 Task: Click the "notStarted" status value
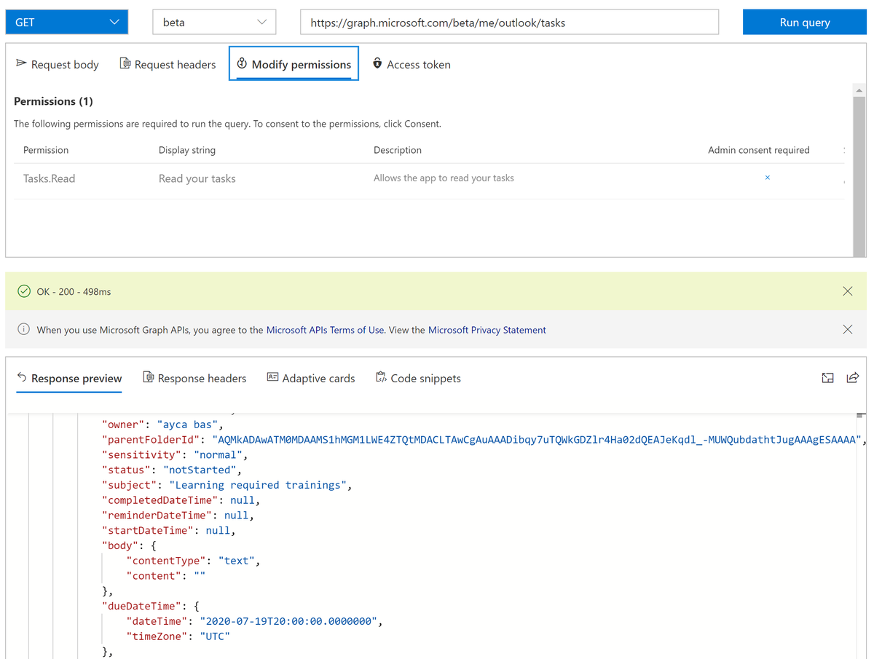click(x=200, y=470)
